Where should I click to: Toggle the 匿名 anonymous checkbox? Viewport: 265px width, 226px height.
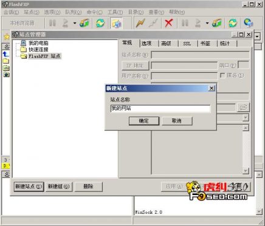pos(222,75)
